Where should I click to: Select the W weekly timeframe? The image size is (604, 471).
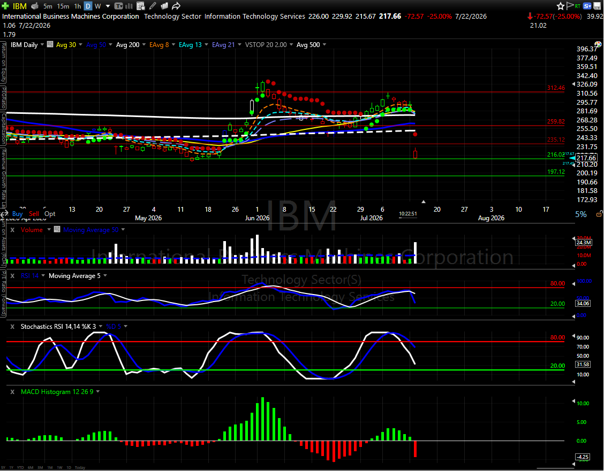coord(98,6)
